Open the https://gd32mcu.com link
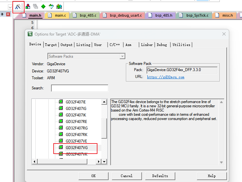The height and width of the screenshot is (182, 242). click(165, 77)
